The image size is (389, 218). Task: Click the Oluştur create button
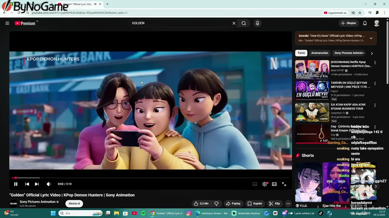349,23
